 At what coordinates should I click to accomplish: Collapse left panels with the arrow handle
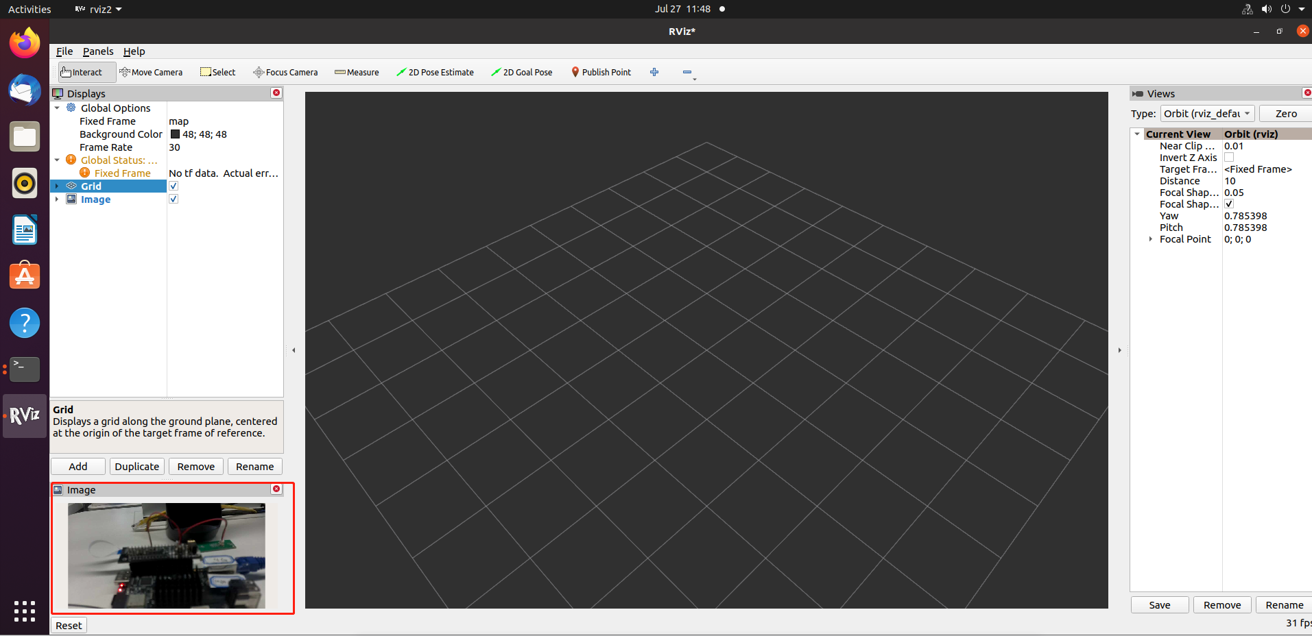(294, 350)
